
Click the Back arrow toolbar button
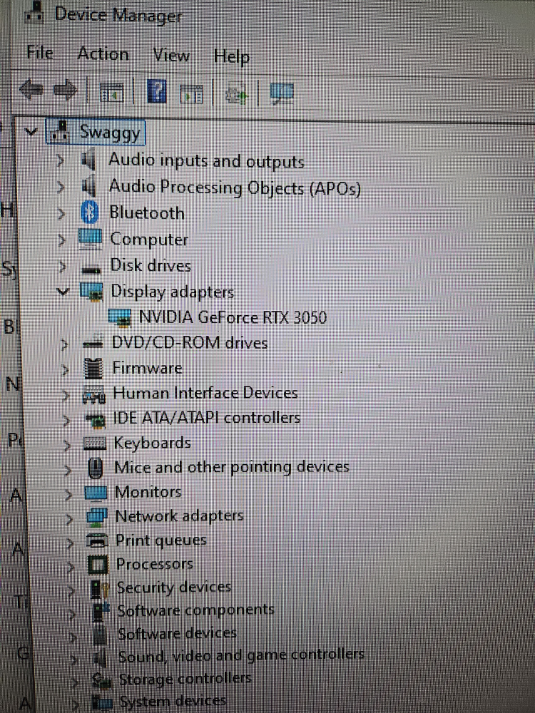pyautogui.click(x=32, y=91)
